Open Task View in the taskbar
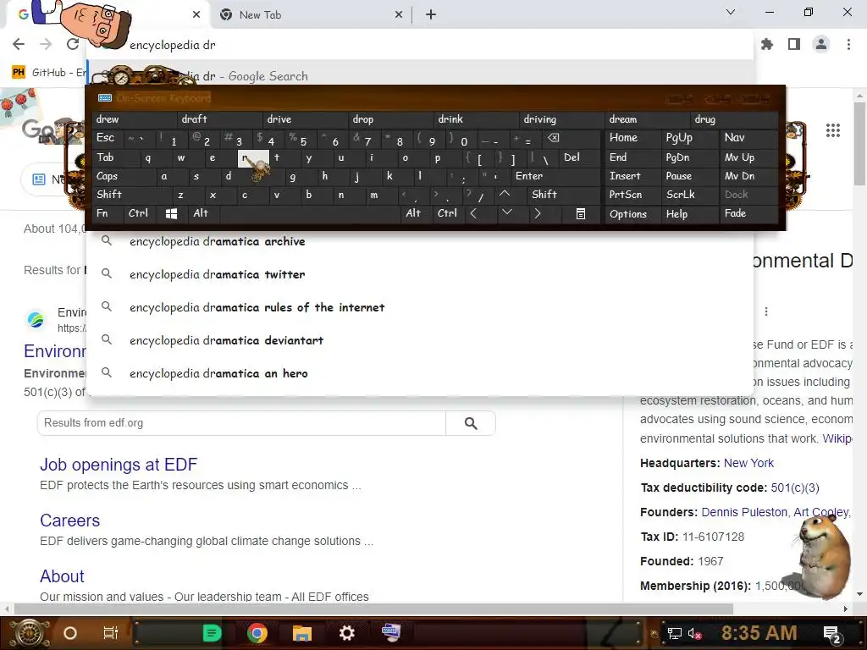The height and width of the screenshot is (650, 867). (x=111, y=633)
